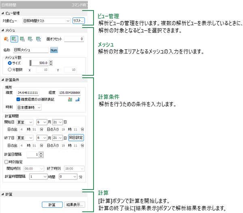Open the 開始日 夏至 dropdown
Image resolution: width=243 pixels, height=213 pixels.
(25, 122)
